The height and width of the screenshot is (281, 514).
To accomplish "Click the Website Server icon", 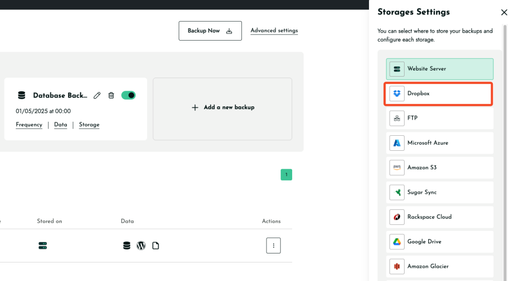I will (397, 69).
